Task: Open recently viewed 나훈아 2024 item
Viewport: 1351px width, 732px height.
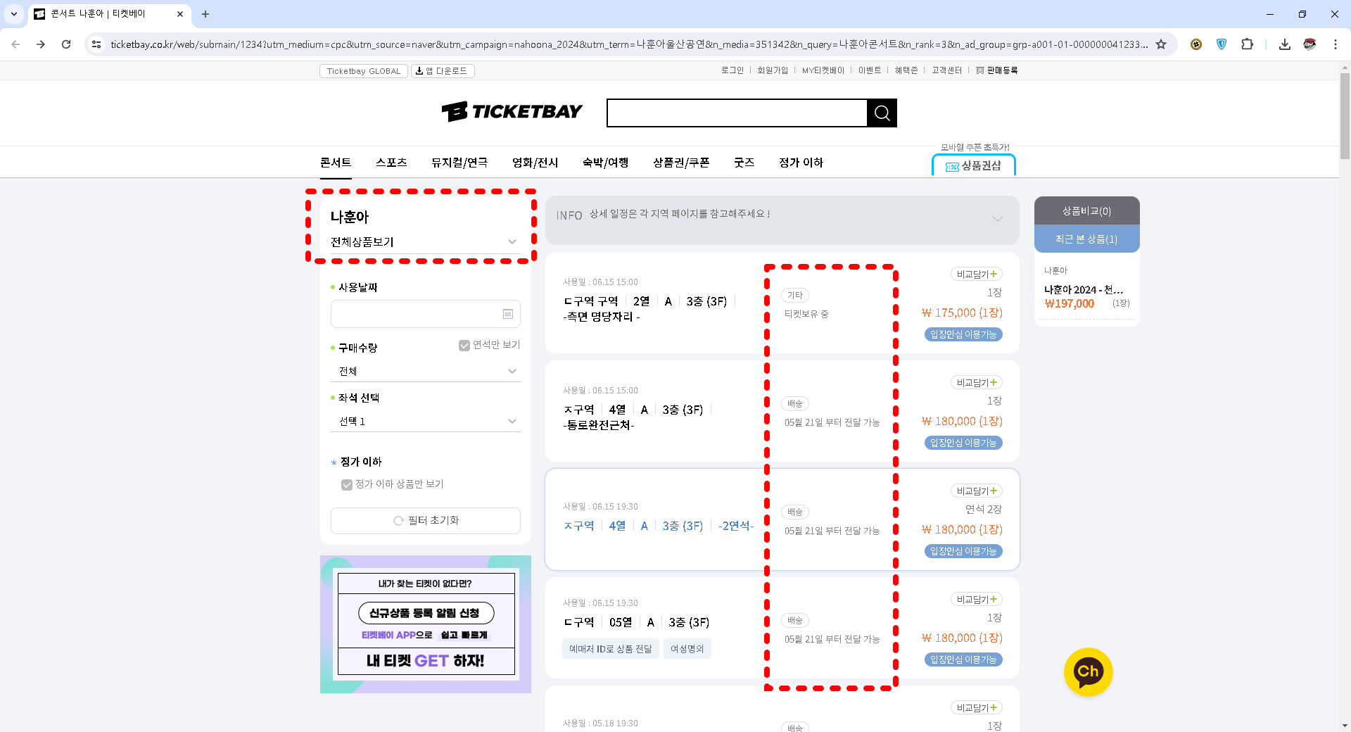Action: (1086, 289)
